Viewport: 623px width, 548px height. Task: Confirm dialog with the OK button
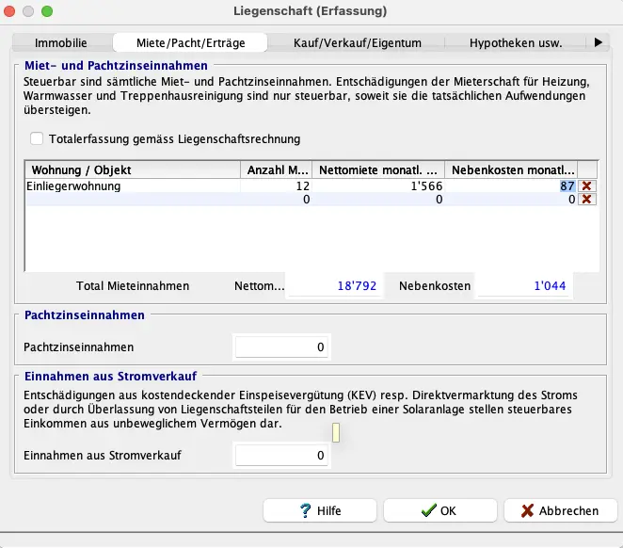click(439, 510)
